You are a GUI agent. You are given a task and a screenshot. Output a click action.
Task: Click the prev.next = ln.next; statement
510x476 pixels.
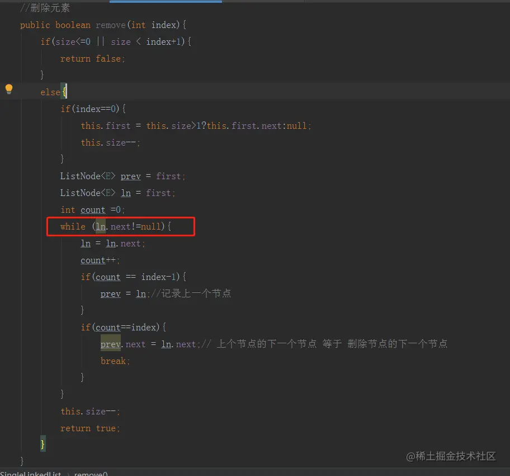[x=150, y=344]
